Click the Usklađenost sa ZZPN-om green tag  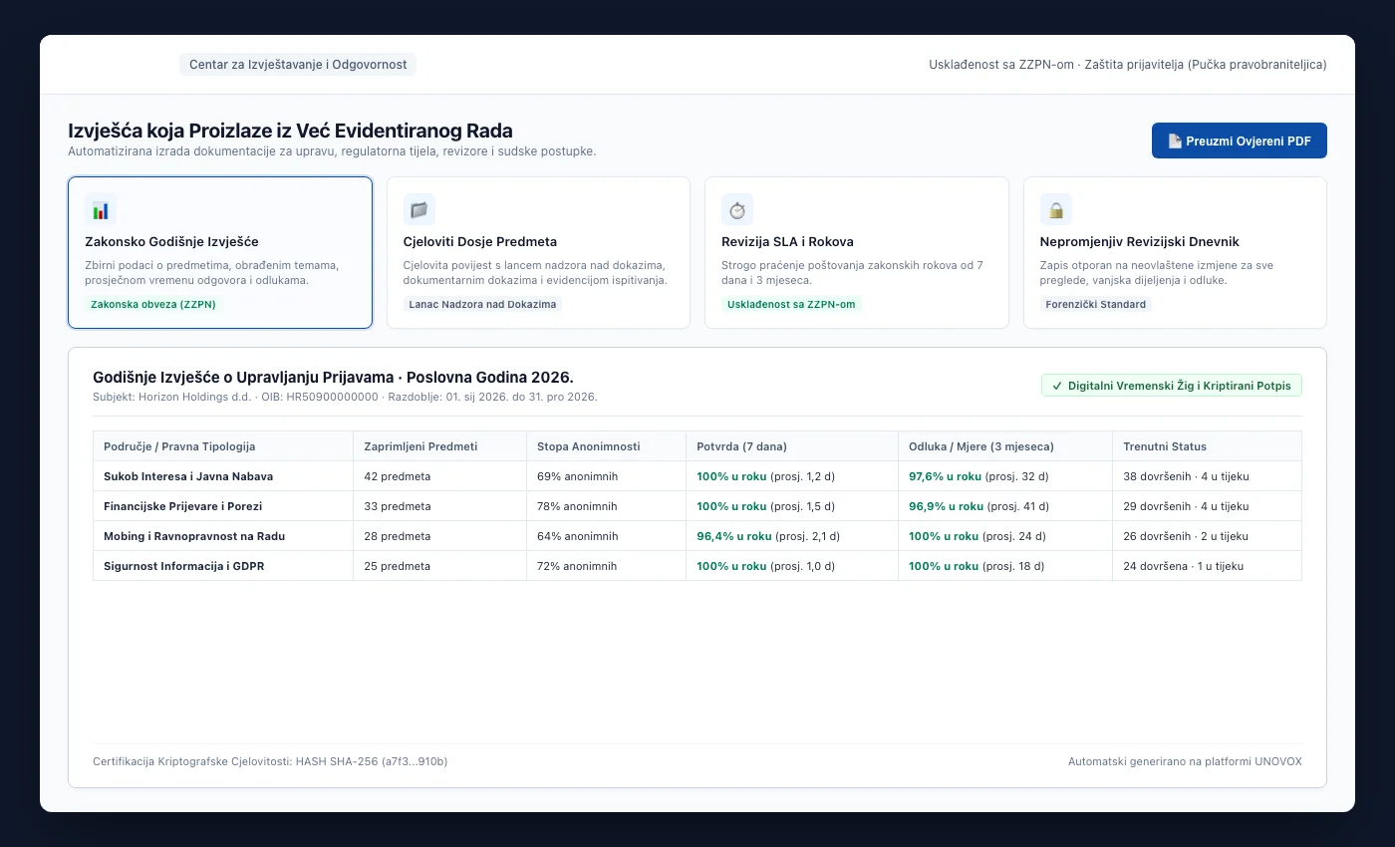coord(791,304)
